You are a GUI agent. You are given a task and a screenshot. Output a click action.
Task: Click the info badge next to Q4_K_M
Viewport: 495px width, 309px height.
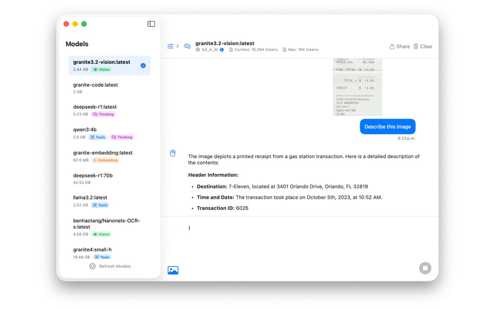coord(221,50)
